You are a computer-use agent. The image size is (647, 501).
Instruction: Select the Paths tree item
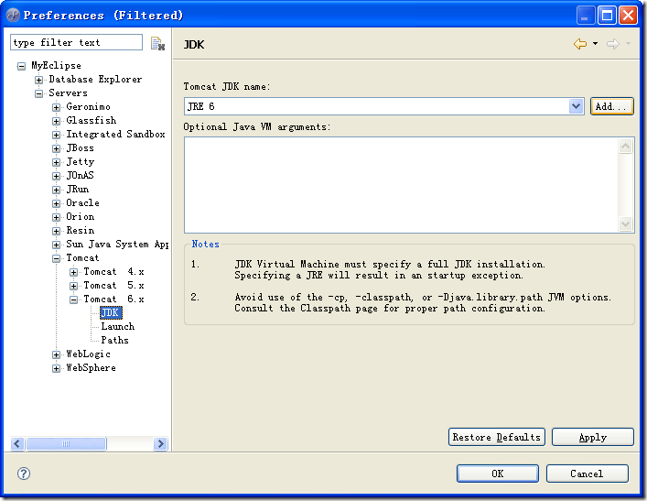[x=114, y=340]
